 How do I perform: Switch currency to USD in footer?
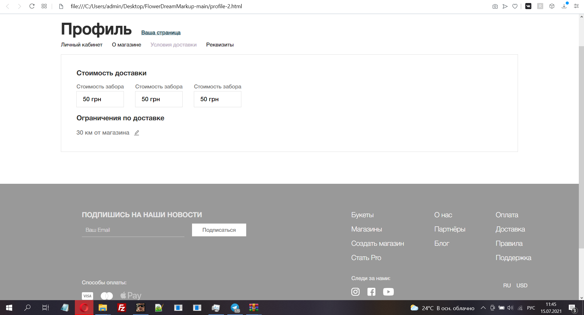click(522, 286)
